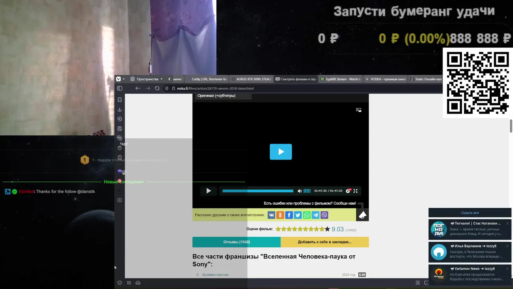Click the megaphone announce icon
Screen dimensions: 513x289
tap(362, 215)
